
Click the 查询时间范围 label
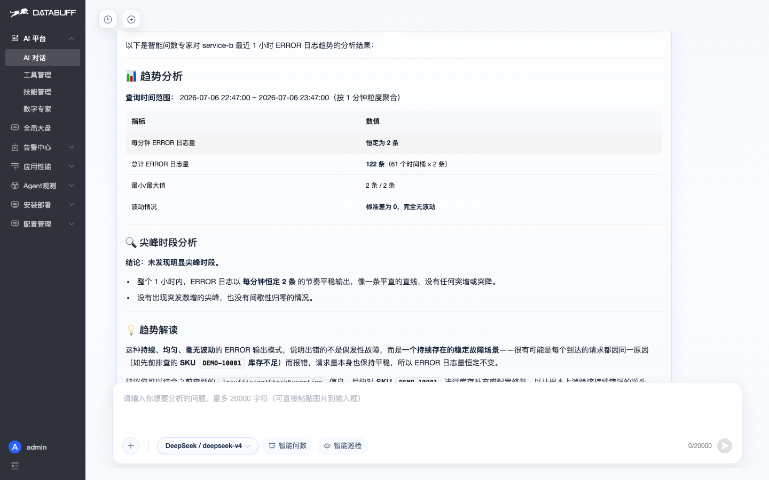pos(150,98)
